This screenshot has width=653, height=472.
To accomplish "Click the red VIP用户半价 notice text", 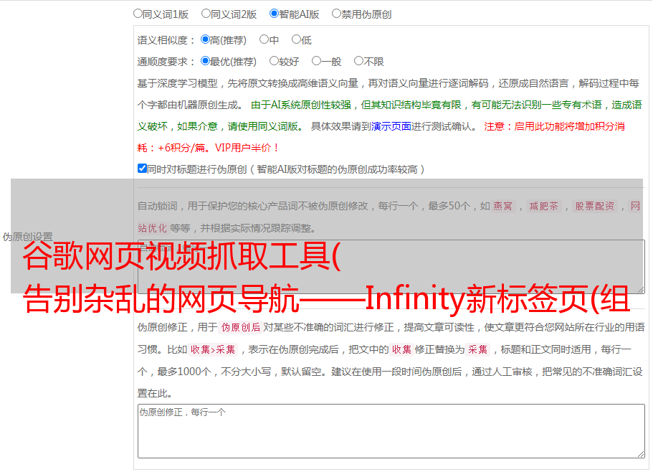I will (x=247, y=148).
